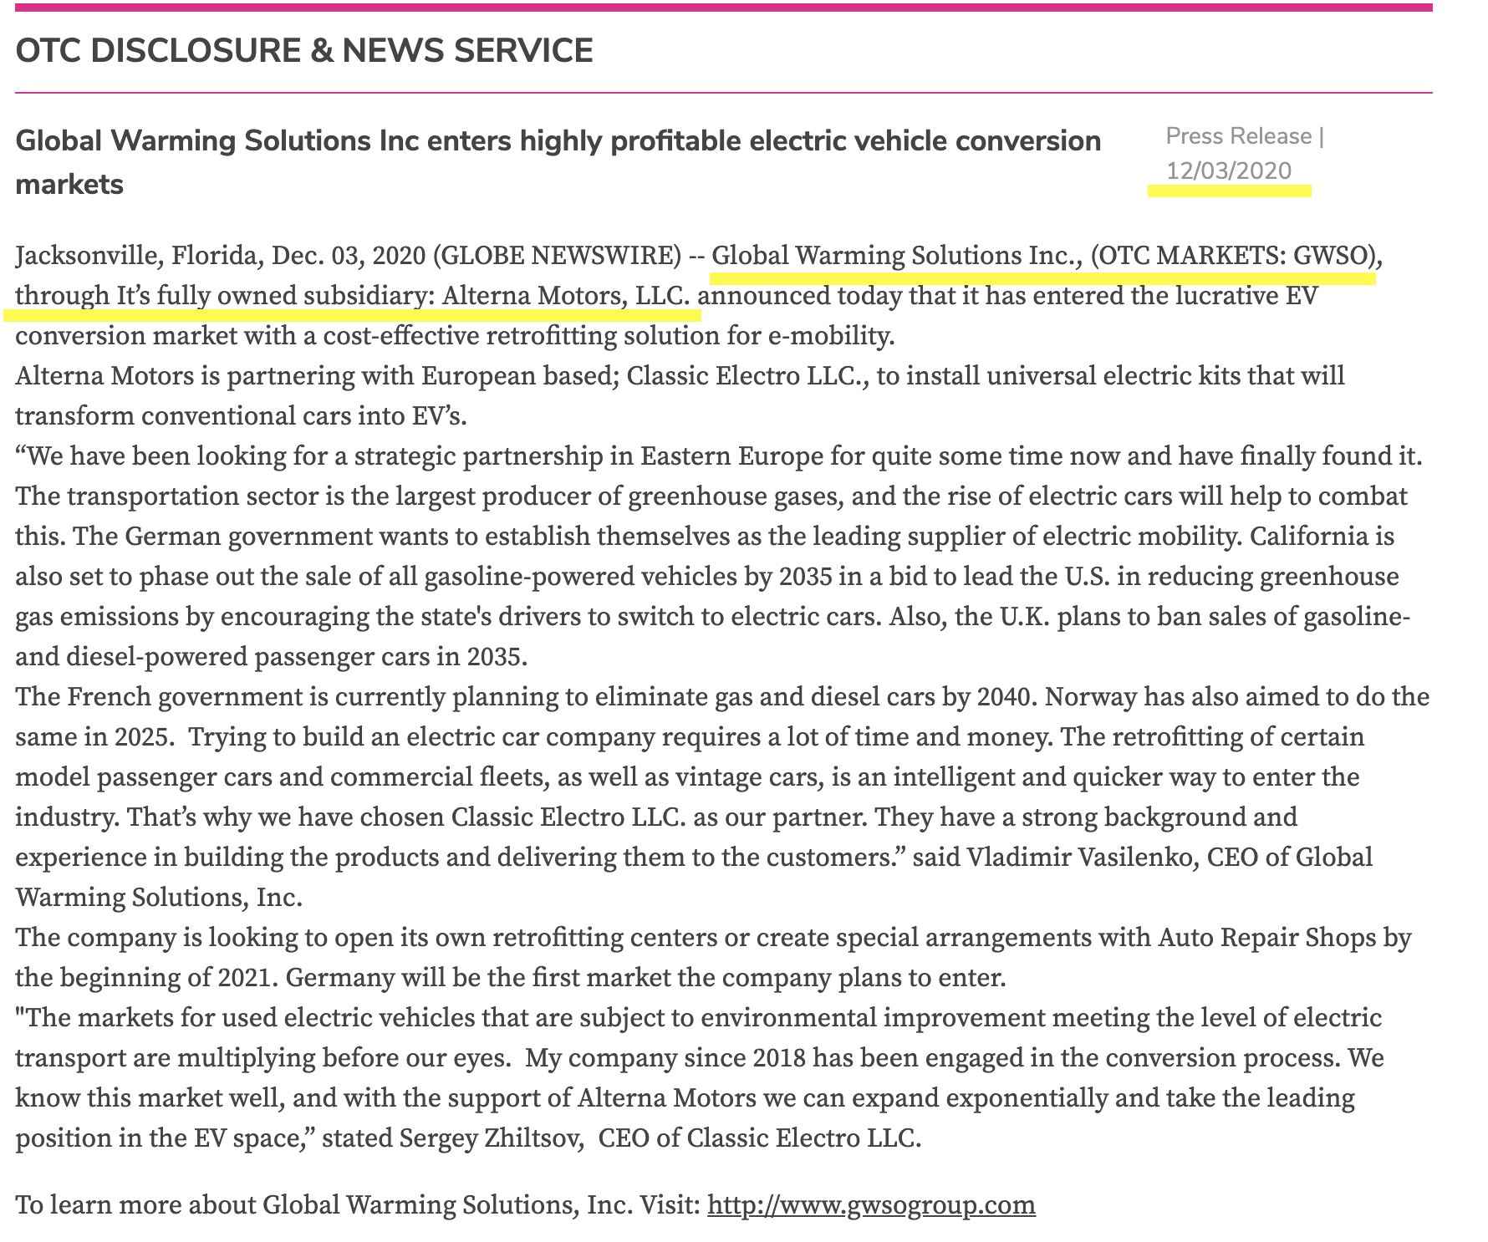Click the OTC DISCLOSURE & NEWS SERVICE heading
1488x1242 pixels.
point(304,51)
